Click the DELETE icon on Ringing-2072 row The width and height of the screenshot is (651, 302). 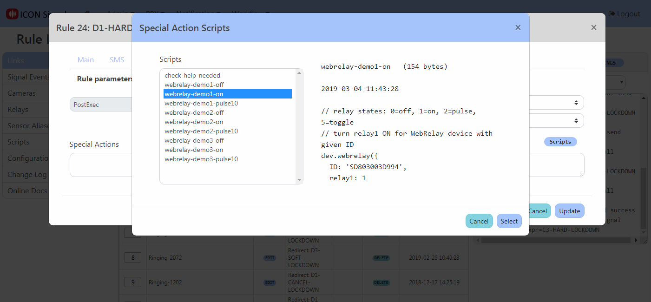(381, 257)
